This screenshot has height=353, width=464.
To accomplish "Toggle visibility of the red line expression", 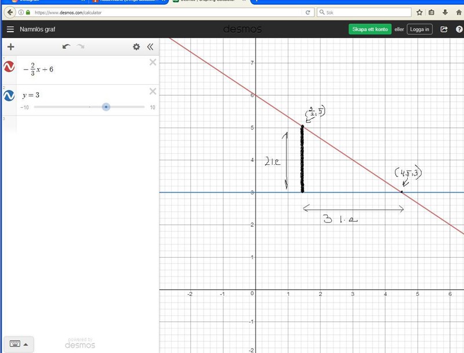I will (9, 67).
